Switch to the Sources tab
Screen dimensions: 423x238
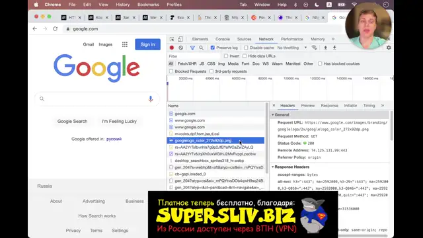coord(244,39)
